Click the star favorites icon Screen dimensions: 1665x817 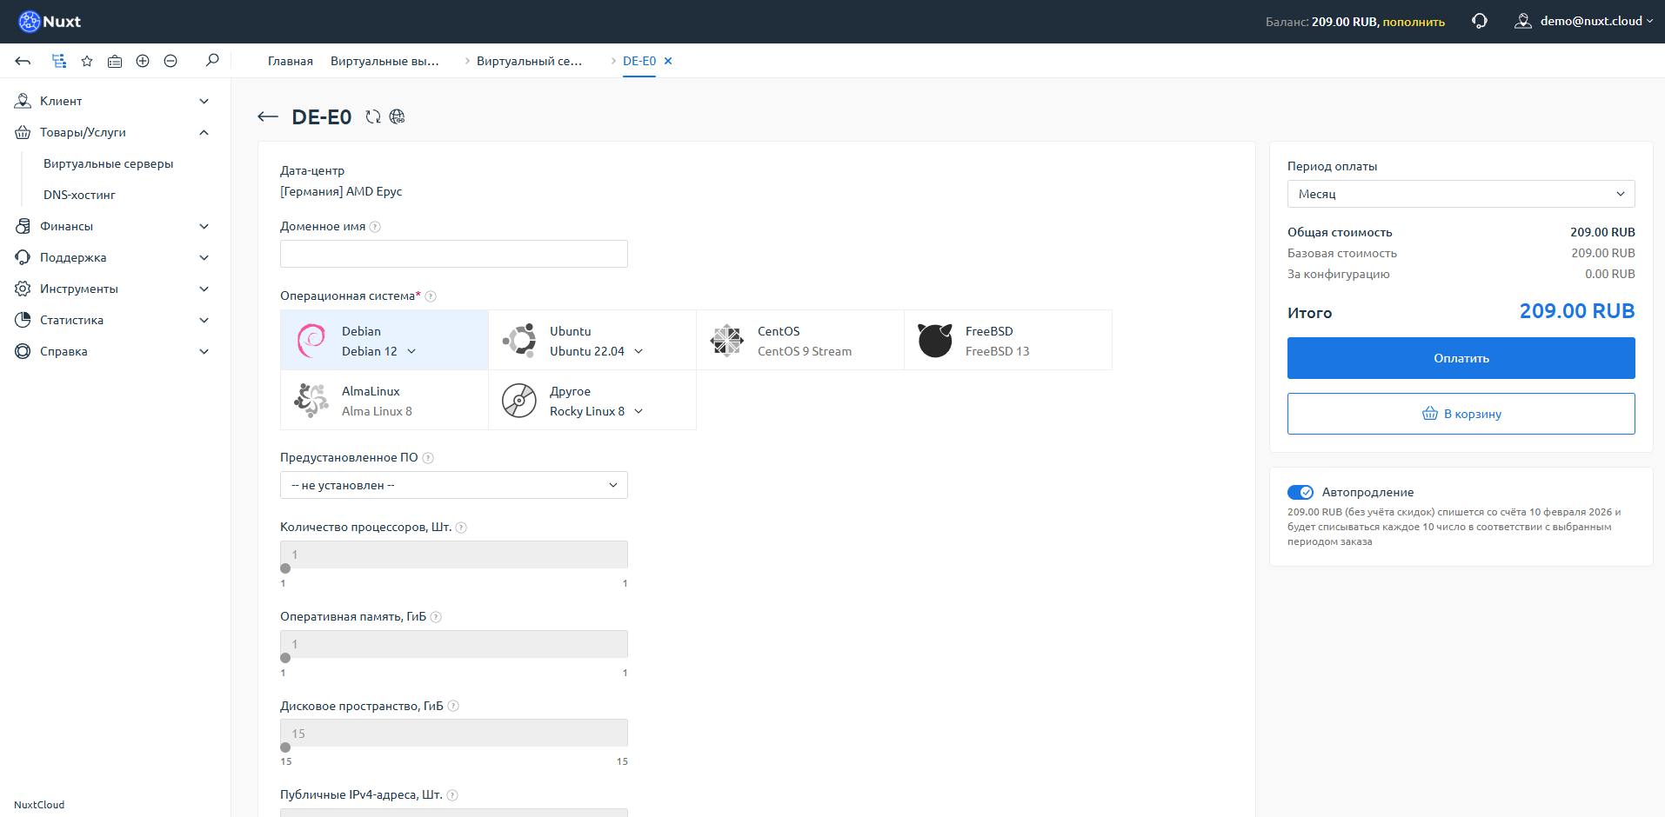[x=86, y=61]
